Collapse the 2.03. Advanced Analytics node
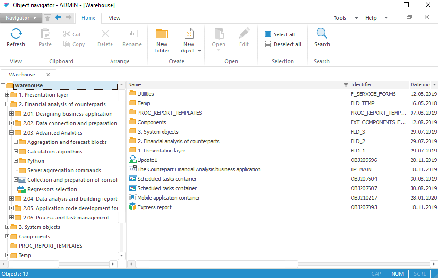Viewport: 438px width, 278px height. click(x=12, y=133)
